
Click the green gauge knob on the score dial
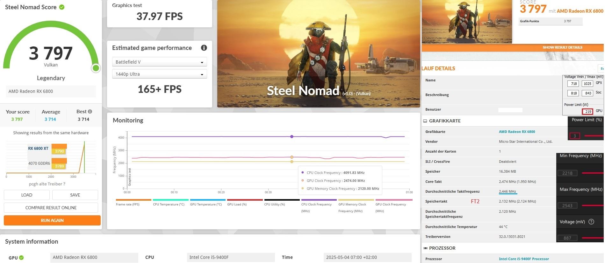click(96, 68)
